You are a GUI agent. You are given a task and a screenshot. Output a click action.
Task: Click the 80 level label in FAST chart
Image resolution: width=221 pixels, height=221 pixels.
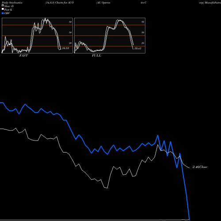pos(70,22)
